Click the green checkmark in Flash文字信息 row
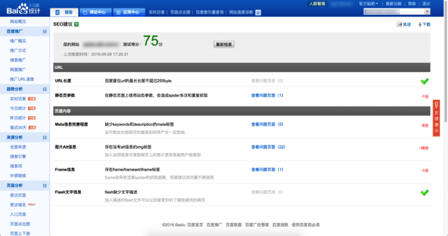 (424, 192)
